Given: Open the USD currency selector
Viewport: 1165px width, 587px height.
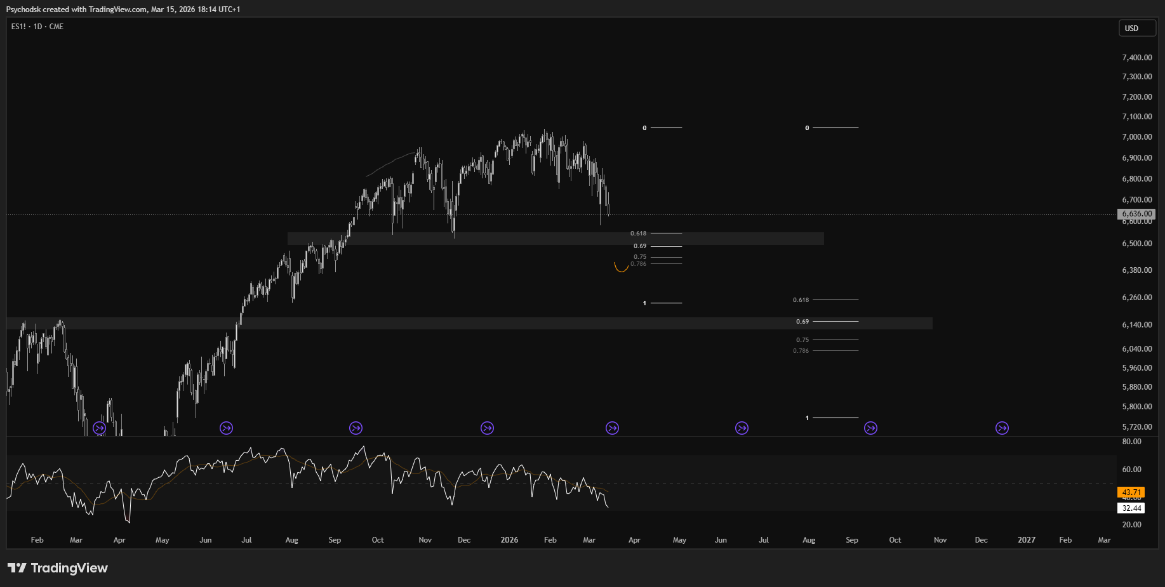Looking at the screenshot, I should click(1136, 29).
